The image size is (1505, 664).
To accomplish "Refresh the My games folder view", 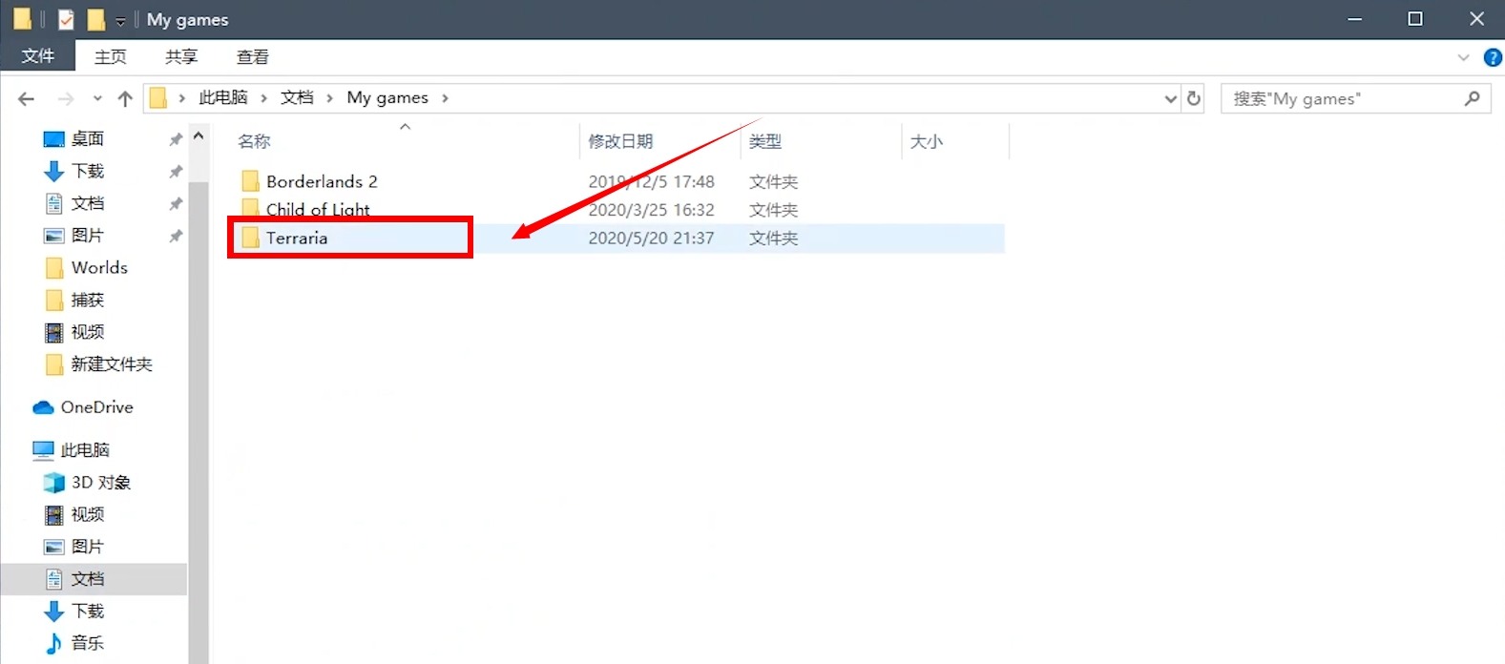I will point(1194,98).
